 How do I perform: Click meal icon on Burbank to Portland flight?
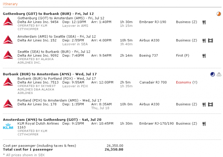pos(204,82)
